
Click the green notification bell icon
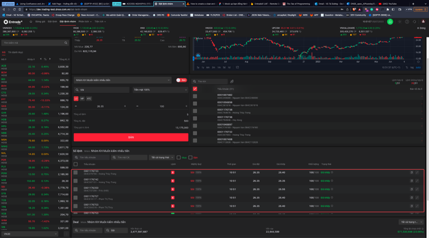pos(390,22)
